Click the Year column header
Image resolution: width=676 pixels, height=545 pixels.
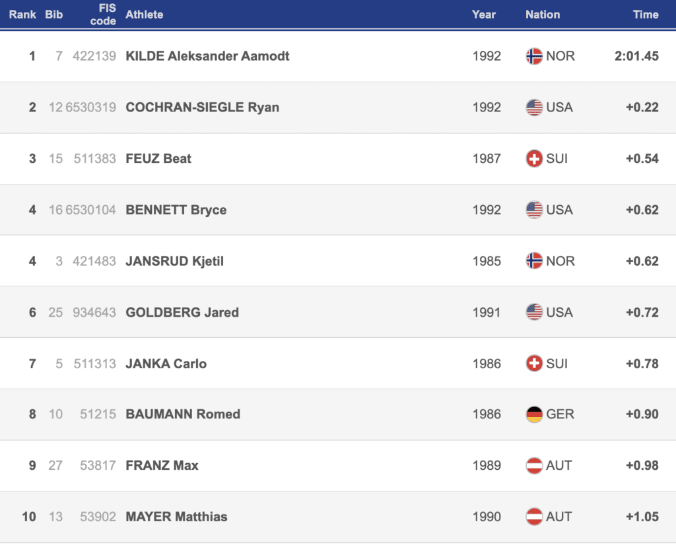[484, 15]
